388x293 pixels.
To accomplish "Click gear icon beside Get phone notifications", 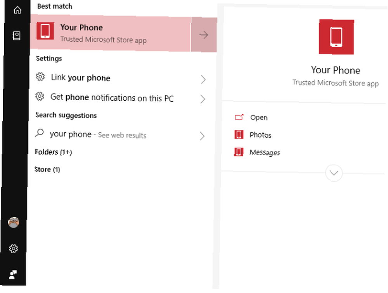I will [x=40, y=96].
